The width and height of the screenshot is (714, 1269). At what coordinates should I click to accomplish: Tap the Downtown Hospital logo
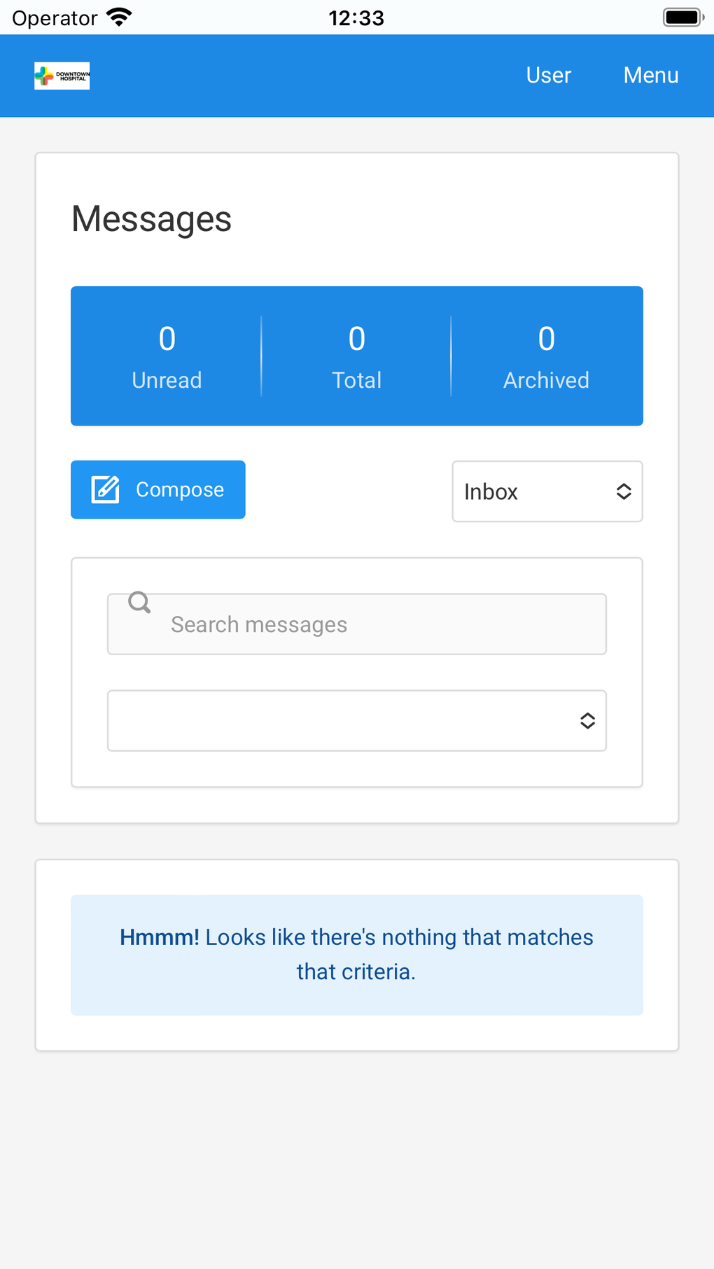point(62,76)
